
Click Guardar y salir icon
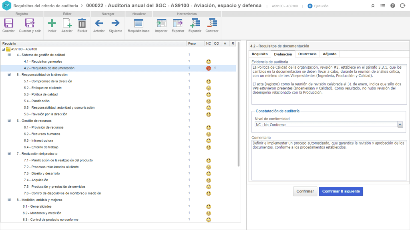(30, 24)
